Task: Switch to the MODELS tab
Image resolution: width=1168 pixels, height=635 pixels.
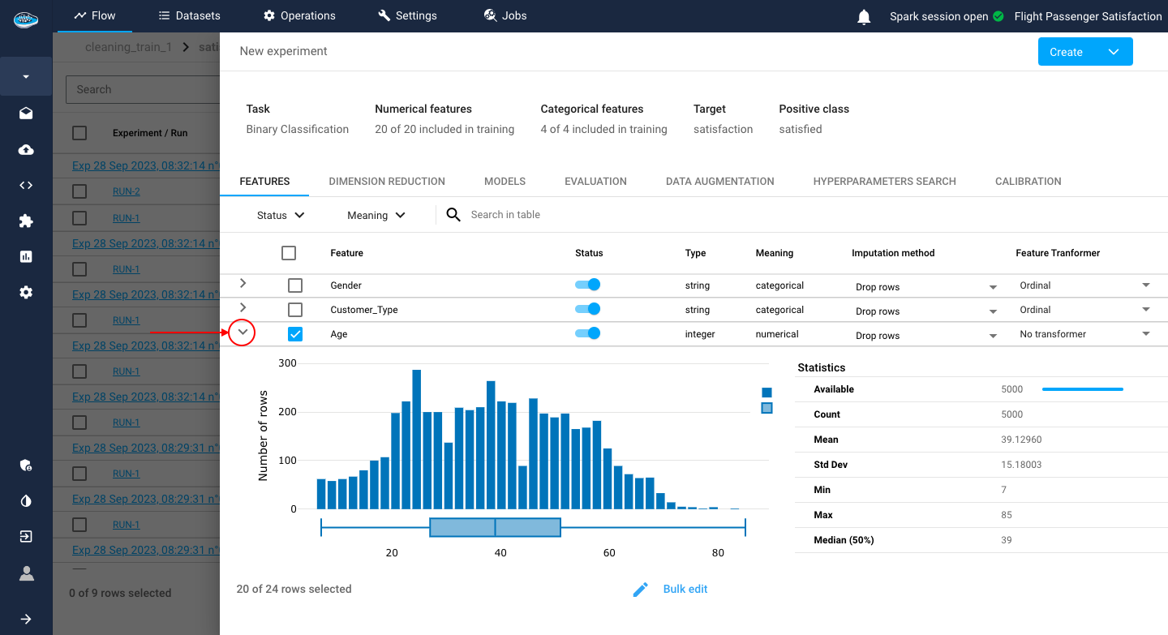Action: pyautogui.click(x=505, y=182)
